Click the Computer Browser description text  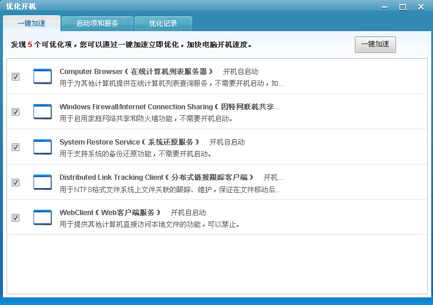[171, 83]
